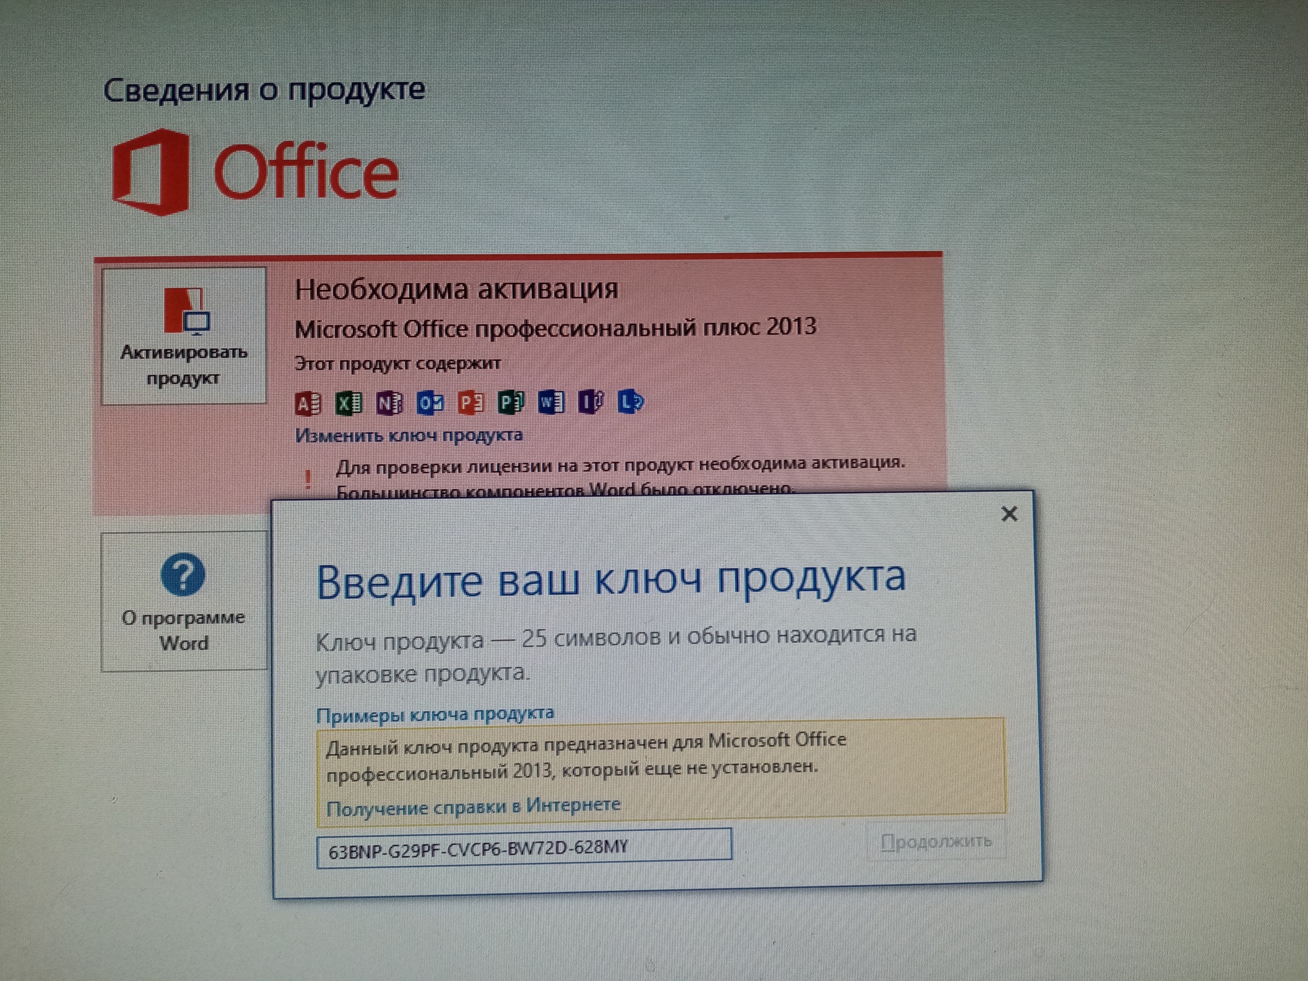Click the red exclamation warning icon
This screenshot has width=1308, height=981.
(x=308, y=478)
